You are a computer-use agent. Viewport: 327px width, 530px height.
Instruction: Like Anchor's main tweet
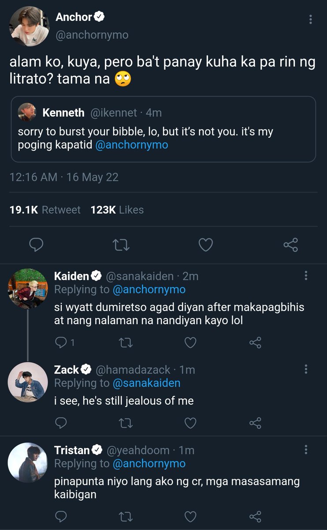pos(206,245)
